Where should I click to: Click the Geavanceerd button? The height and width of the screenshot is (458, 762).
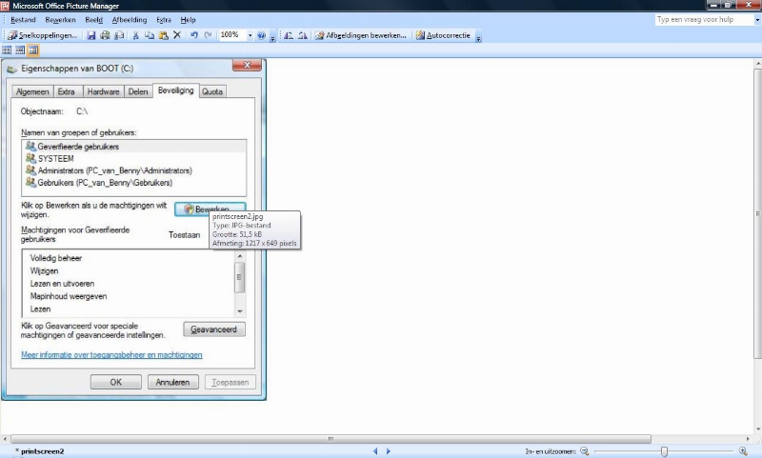coord(213,329)
